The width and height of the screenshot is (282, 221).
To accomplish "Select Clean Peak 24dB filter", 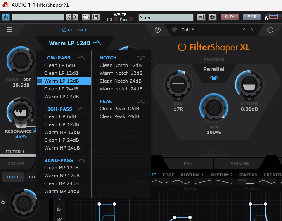I will (119, 116).
